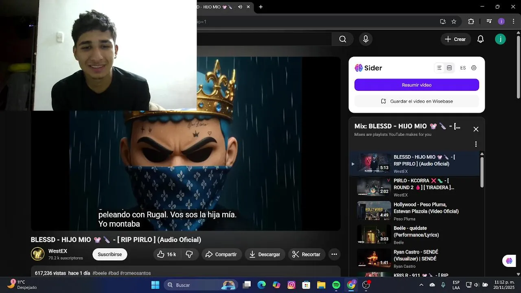Open File Explorer from the taskbar

(321, 285)
